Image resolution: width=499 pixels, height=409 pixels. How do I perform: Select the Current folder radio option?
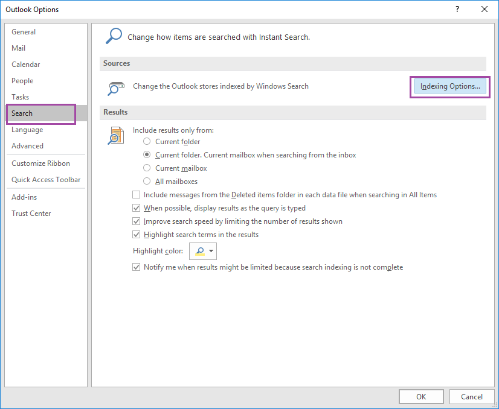pyautogui.click(x=147, y=141)
